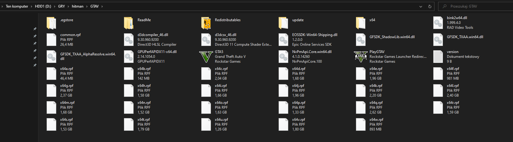
Task: Click the GTAV breadcrumb segment
Action: pyautogui.click(x=94, y=6)
